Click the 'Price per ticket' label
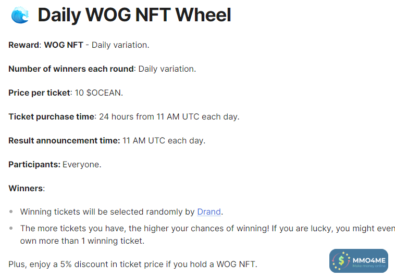The width and height of the screenshot is (395, 278). [39, 92]
